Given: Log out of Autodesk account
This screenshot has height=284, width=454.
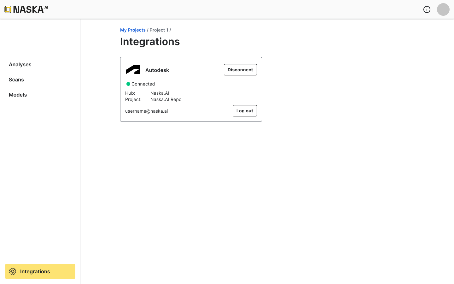Looking at the screenshot, I should [x=245, y=111].
